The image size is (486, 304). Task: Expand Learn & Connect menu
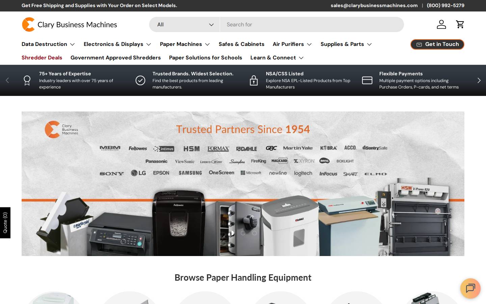[277, 58]
